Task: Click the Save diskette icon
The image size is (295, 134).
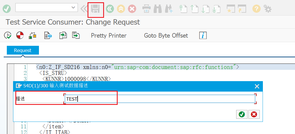Action: 95,9
